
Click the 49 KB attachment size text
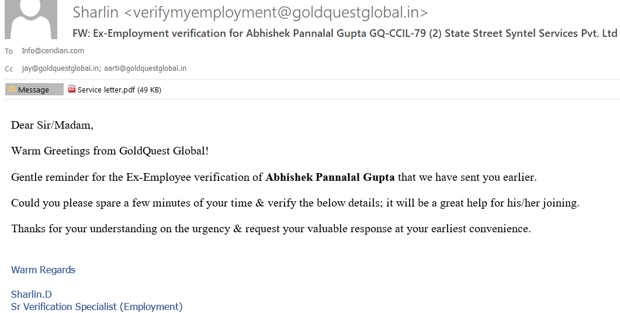[149, 90]
